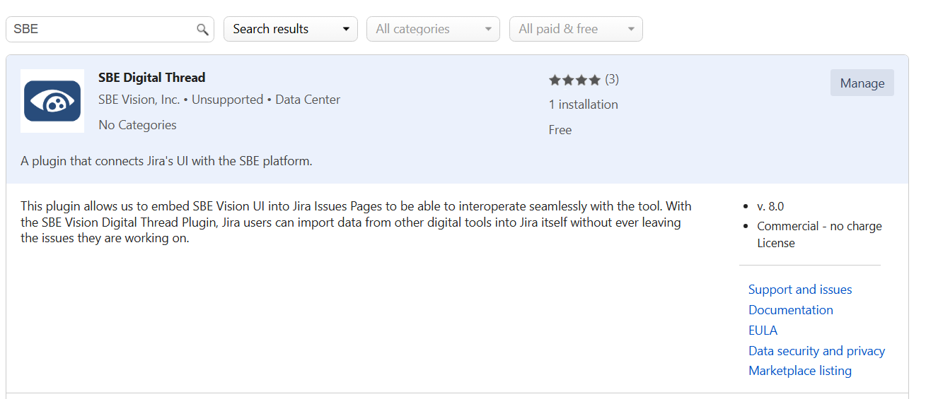Screen dimensions: 926x399
Task: Open the All paid & free dropdown
Action: click(576, 29)
